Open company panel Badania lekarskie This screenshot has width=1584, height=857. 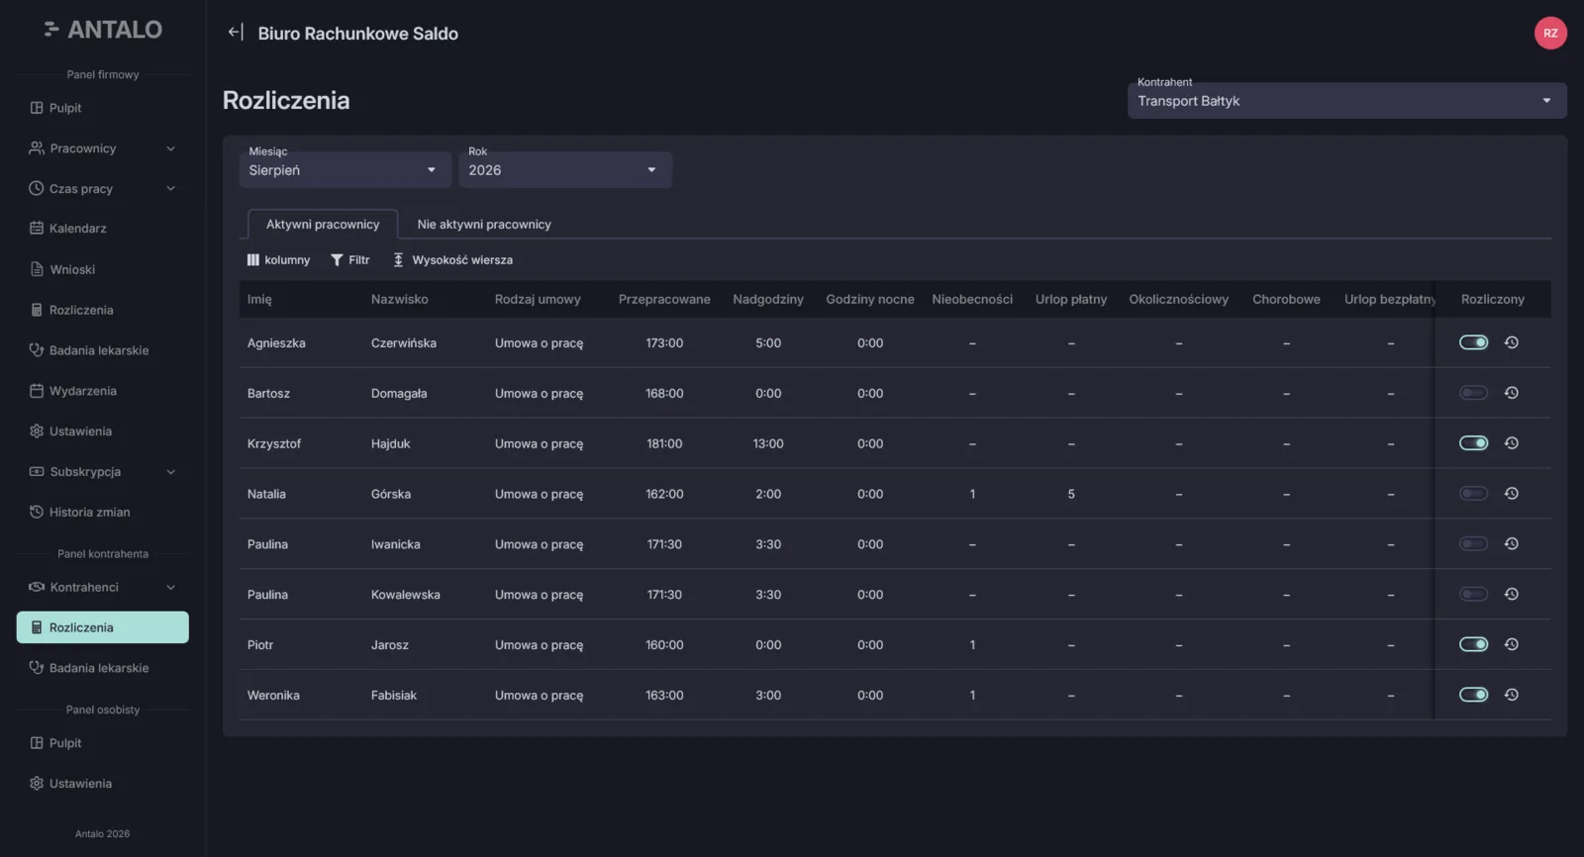tap(103, 350)
